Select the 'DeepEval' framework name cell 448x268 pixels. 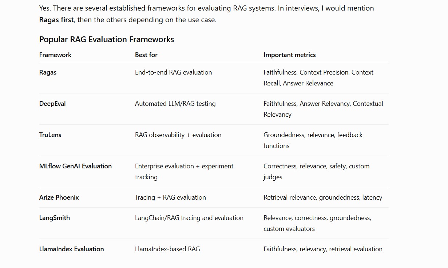[52, 104]
